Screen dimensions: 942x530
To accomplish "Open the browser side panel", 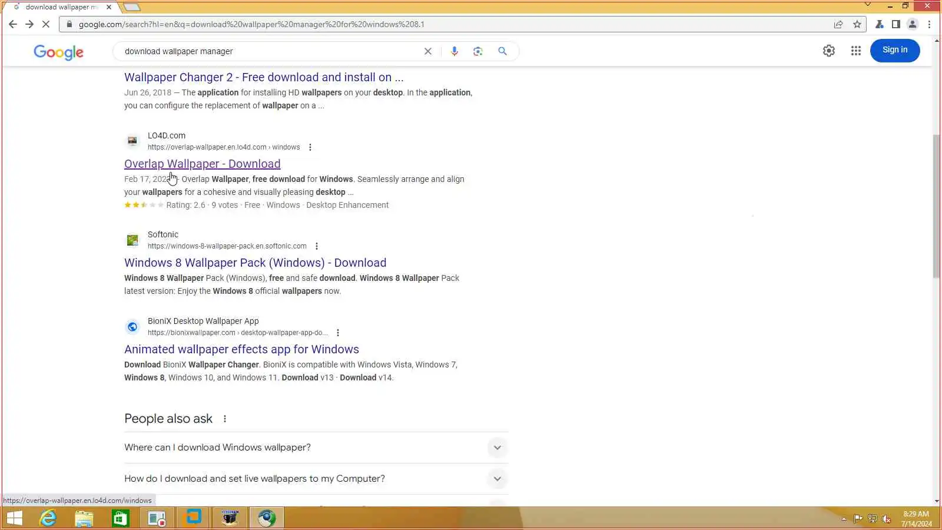I will click(895, 24).
